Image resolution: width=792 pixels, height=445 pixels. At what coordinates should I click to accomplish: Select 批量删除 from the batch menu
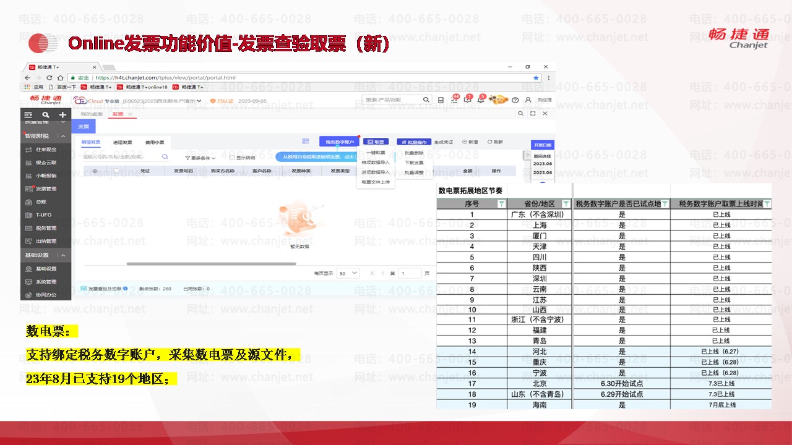point(414,153)
